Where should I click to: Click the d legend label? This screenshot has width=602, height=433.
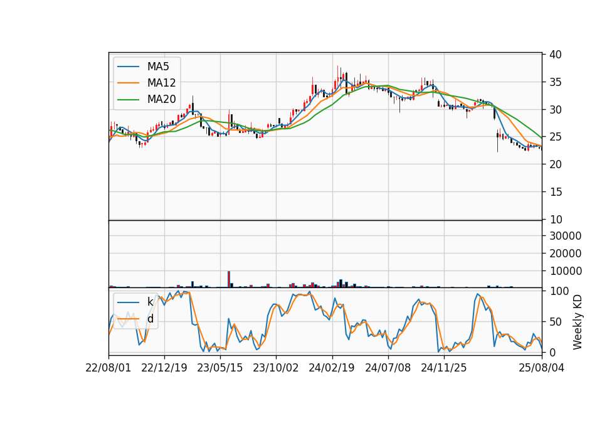click(x=150, y=319)
